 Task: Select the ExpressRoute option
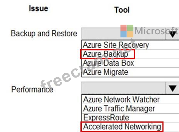coord(106,118)
